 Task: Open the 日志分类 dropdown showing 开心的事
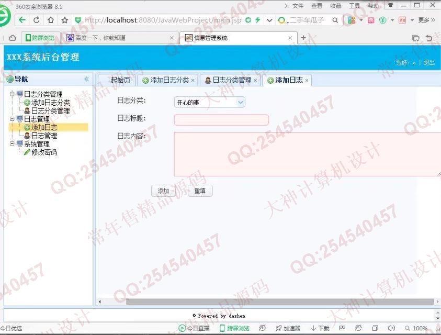[x=210, y=103]
